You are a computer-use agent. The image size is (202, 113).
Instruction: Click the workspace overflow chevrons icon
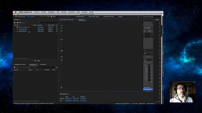pyautogui.click(x=138, y=17)
